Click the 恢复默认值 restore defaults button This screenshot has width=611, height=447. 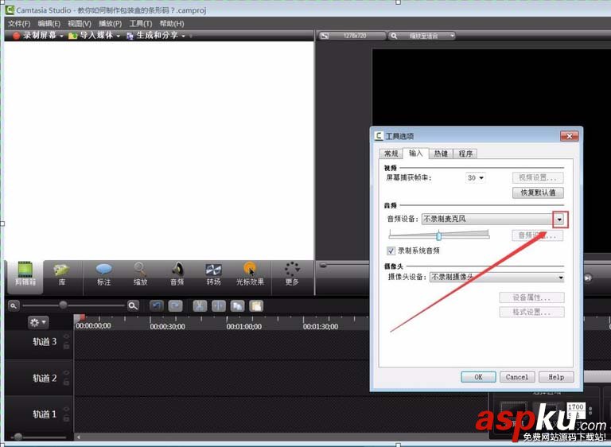538,192
